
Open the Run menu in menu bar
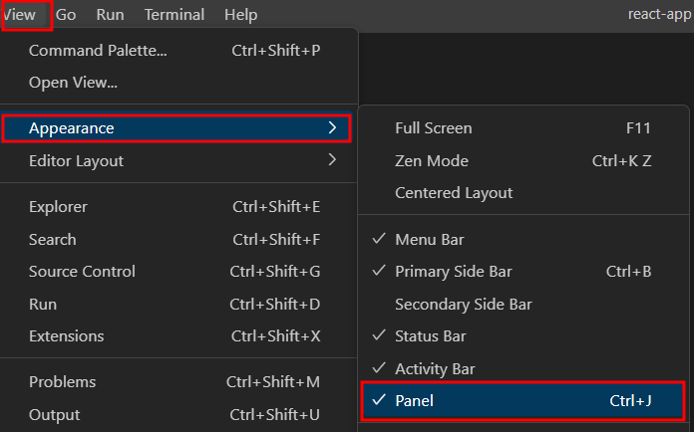111,15
